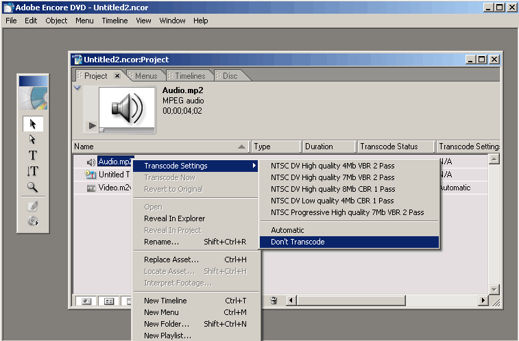Select NTSC DV Low quality 4Mb CBR 1 Pass
This screenshot has height=341, width=519.
click(349, 200)
